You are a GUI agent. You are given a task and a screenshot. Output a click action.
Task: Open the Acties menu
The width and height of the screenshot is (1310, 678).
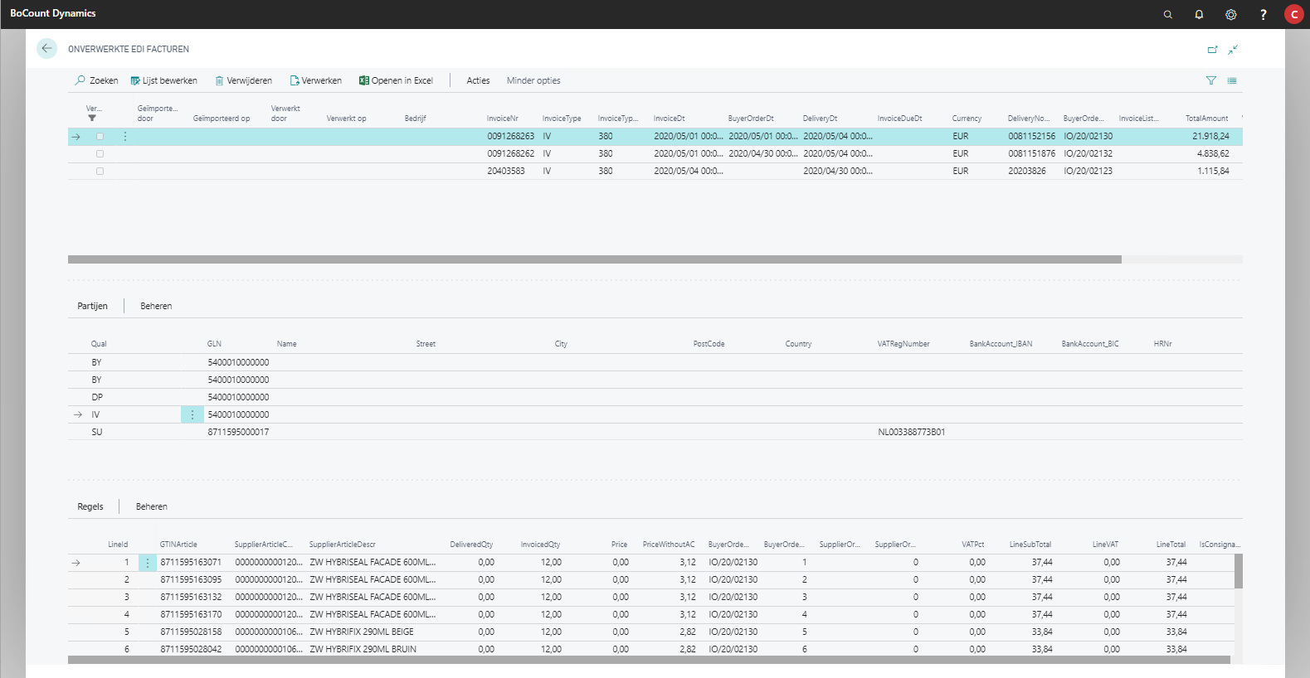478,80
